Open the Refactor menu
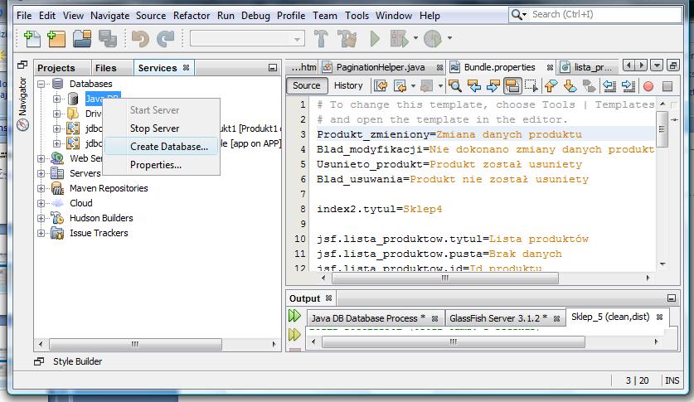Image resolution: width=694 pixels, height=402 pixels. (x=192, y=16)
